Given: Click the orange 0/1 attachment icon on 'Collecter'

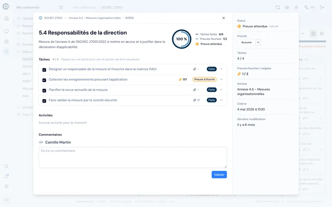Looking at the screenshot, I should (x=180, y=79).
